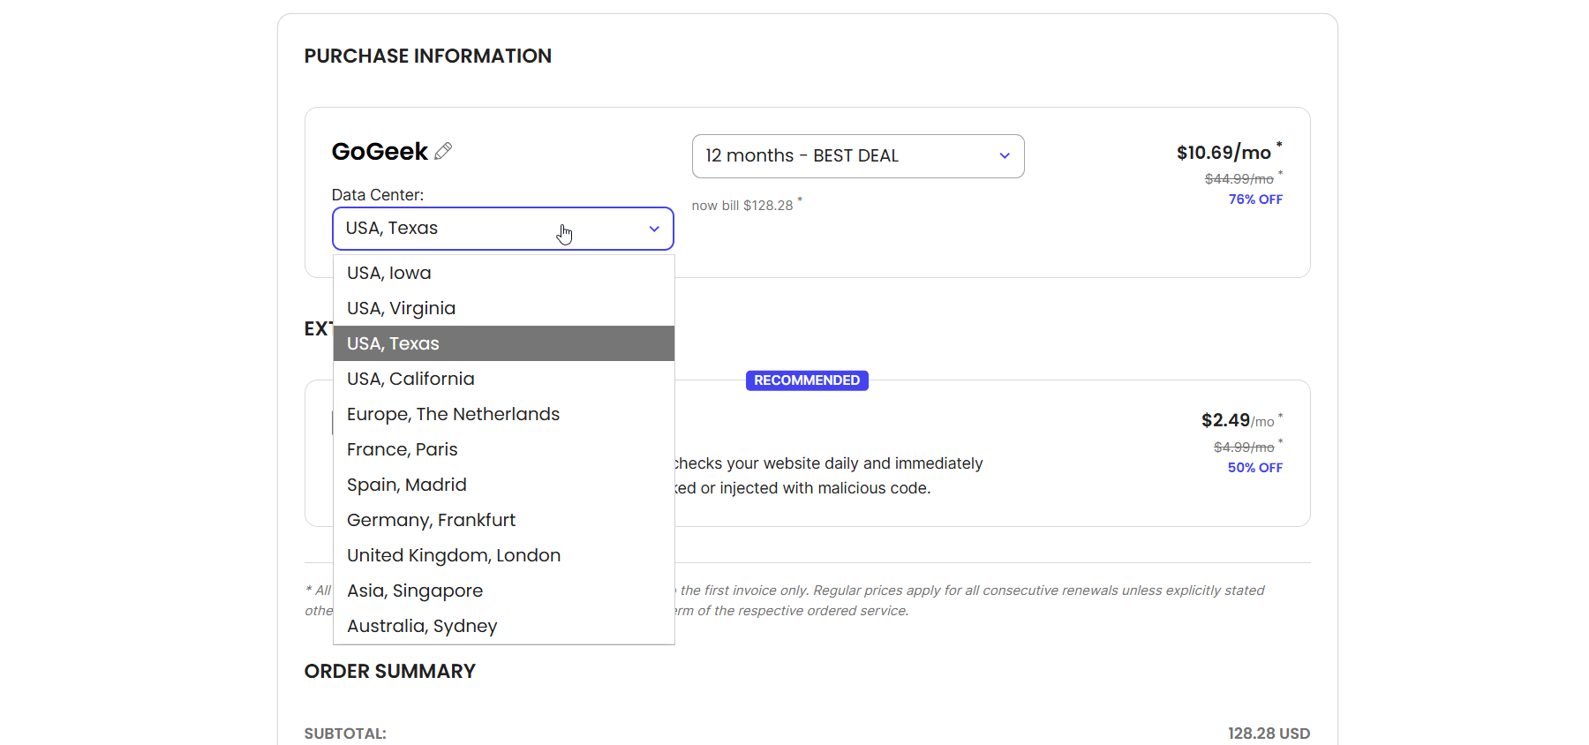The width and height of the screenshot is (1589, 745).
Task: Select Germany, Frankfurt data center
Action: [503, 520]
